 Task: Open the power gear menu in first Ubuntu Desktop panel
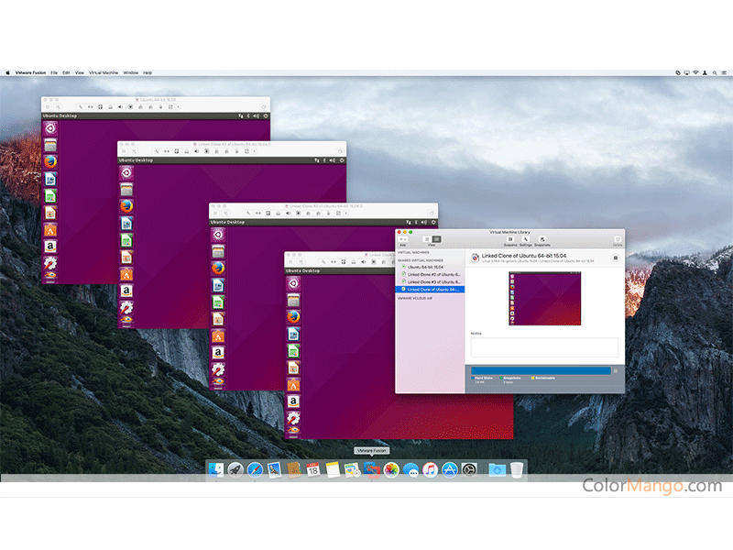(266, 116)
